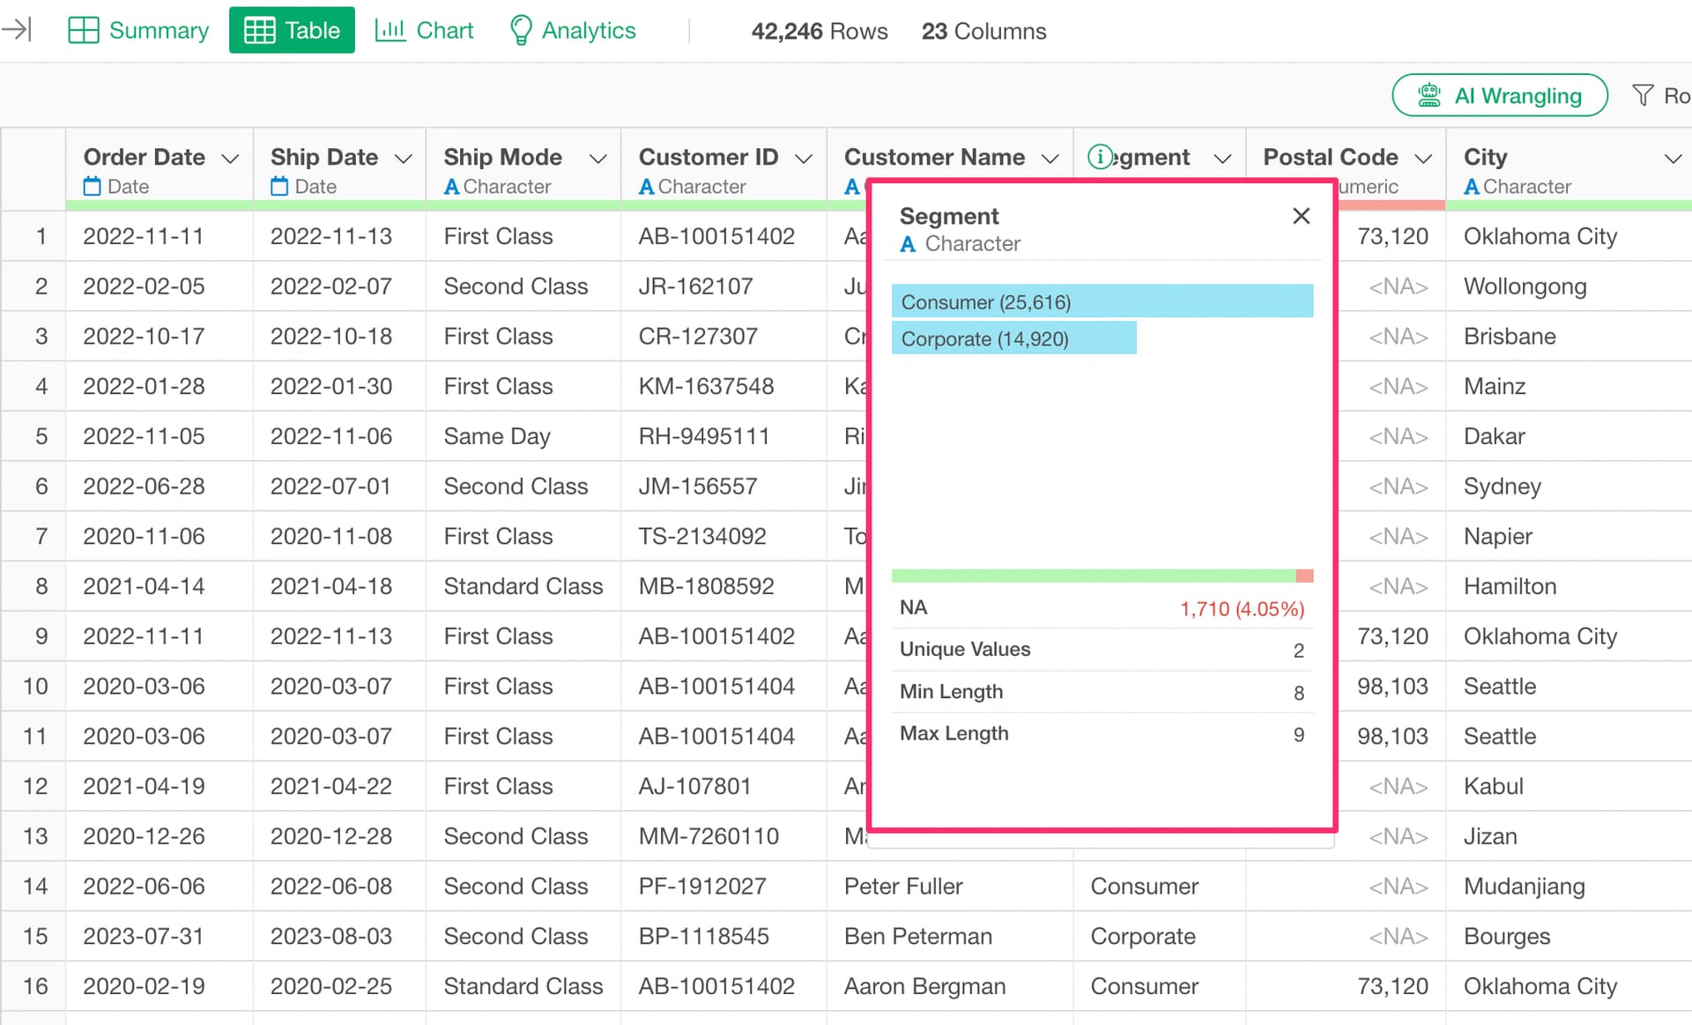
Task: Select the Consumer bar in Segment popup
Action: pos(1102,301)
